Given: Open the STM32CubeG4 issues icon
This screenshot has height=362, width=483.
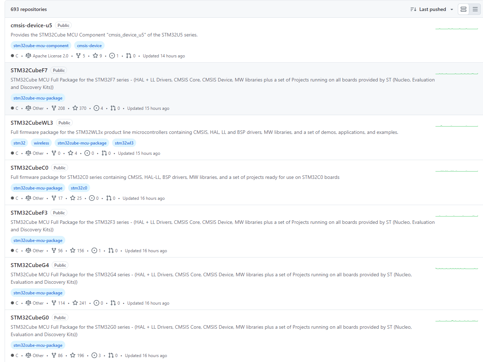Looking at the screenshot, I should (96, 303).
